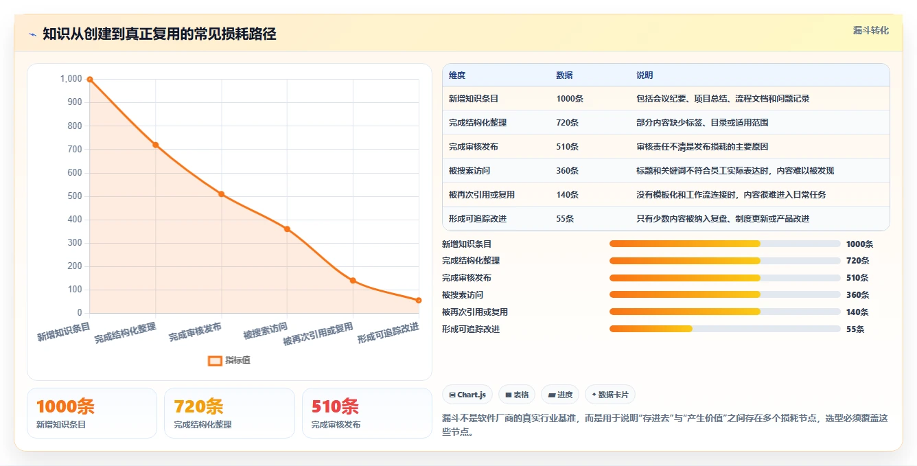Click the 新增知识条目 cell in the table

(x=474, y=99)
